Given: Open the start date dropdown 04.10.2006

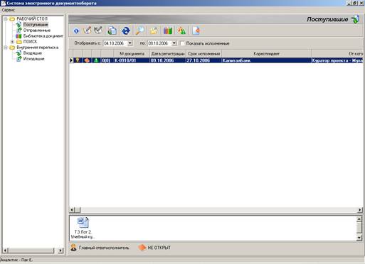Looking at the screenshot, I should click(129, 43).
